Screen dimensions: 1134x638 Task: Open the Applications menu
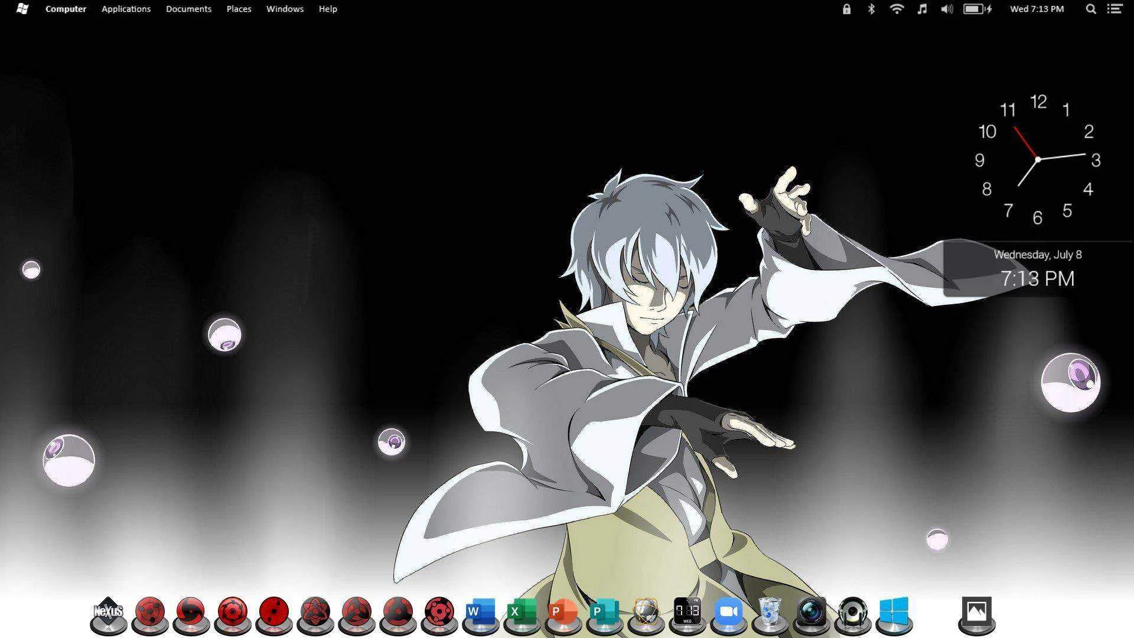click(x=126, y=9)
